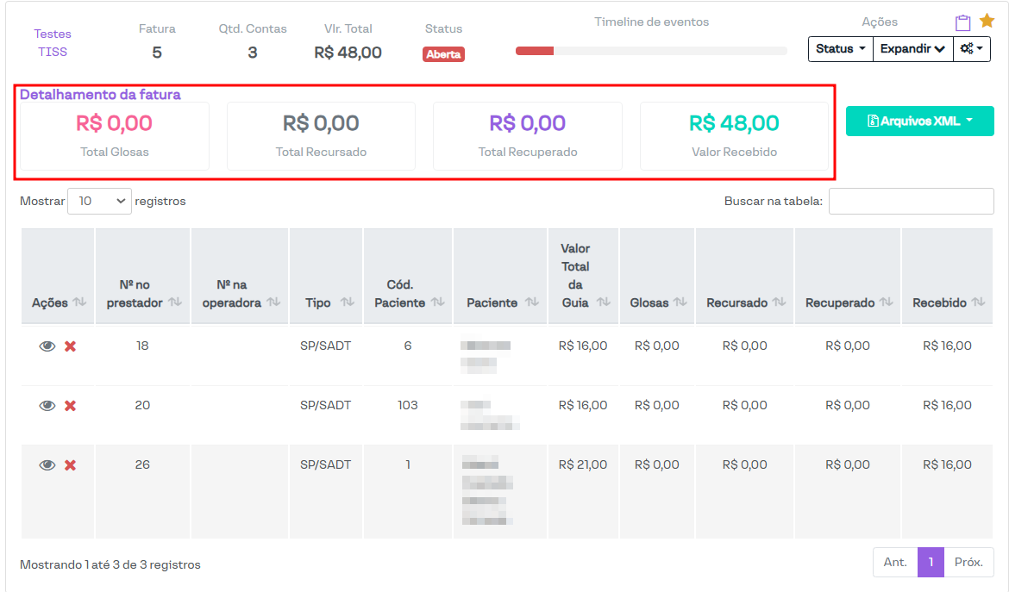View guide 20 with eye icon
This screenshot has height=592, width=1009.
(47, 406)
